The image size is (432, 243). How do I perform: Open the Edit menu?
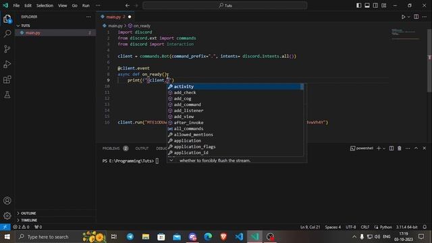tap(28, 5)
